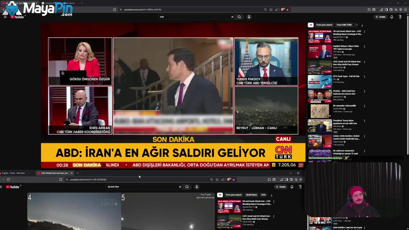Select the 'From your search' chip in the lower sidebar
The width and height of the screenshot is (409, 230).
tap(234, 195)
